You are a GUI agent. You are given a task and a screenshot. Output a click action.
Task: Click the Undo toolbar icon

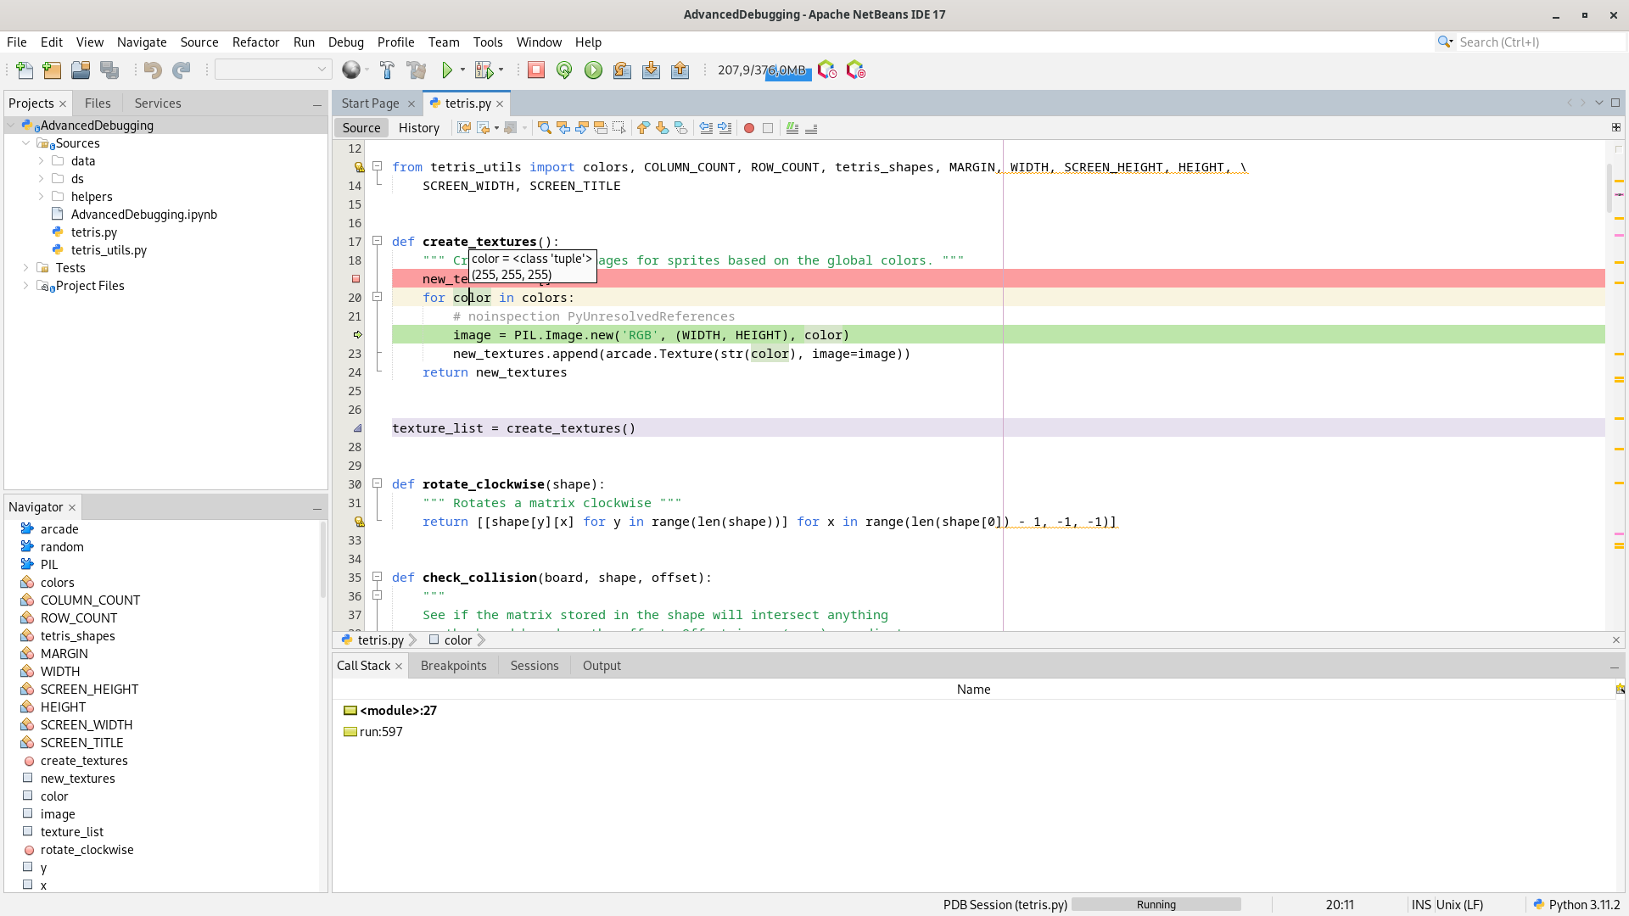click(153, 70)
